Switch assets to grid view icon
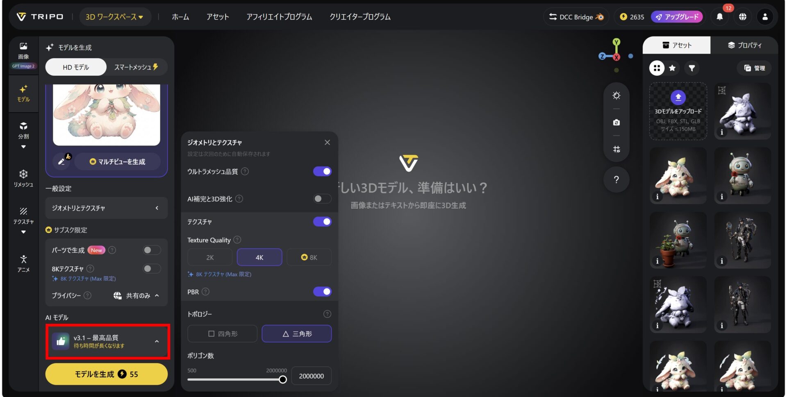 (x=657, y=68)
